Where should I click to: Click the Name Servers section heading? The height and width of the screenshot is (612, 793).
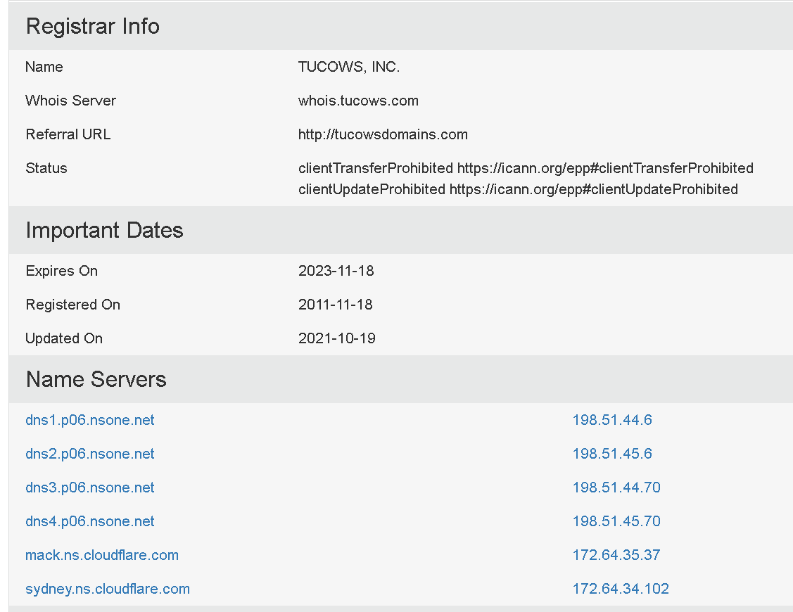96,379
